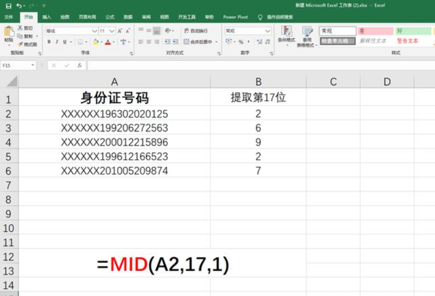This screenshot has width=435, height=296.
Task: Switch to the 插入 (Insert) tab
Action: (x=46, y=17)
